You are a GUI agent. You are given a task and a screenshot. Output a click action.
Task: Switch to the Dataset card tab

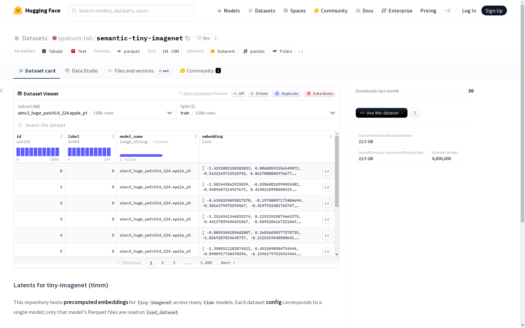click(x=37, y=71)
